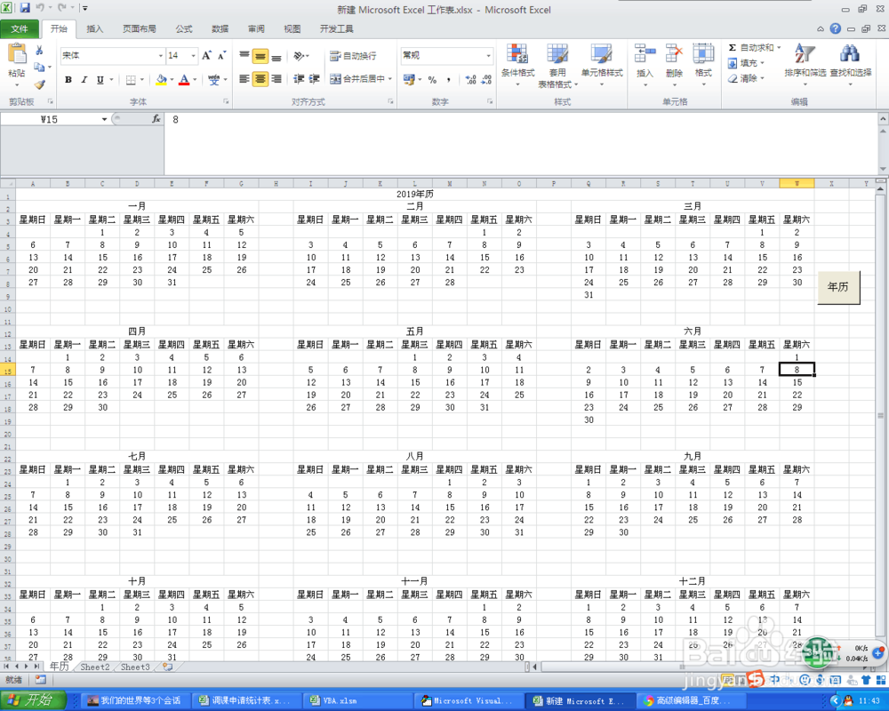Open File (文件) tab
889x711 pixels.
tap(20, 28)
